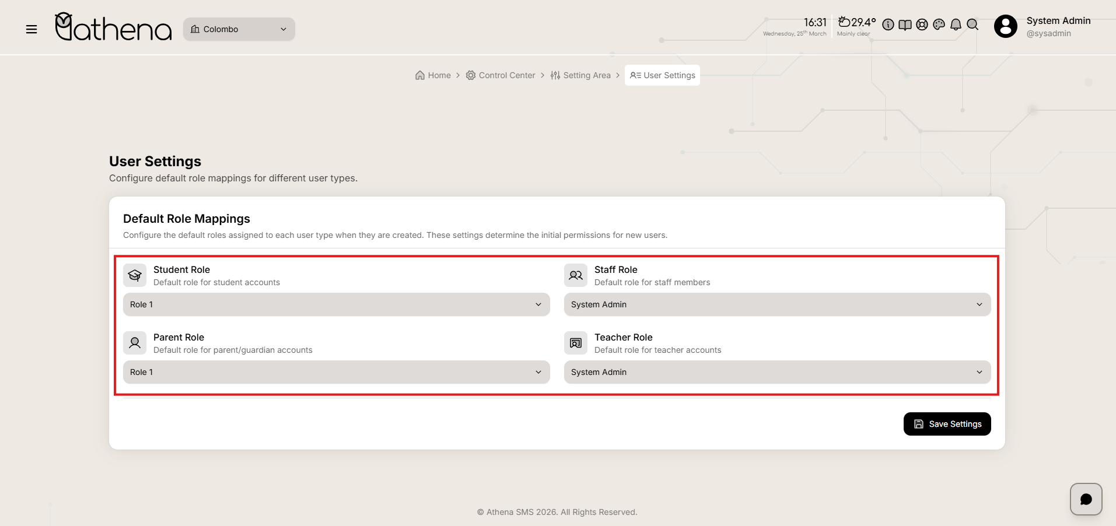Open the Parent Role dropdown
The width and height of the screenshot is (1116, 526).
tap(336, 372)
